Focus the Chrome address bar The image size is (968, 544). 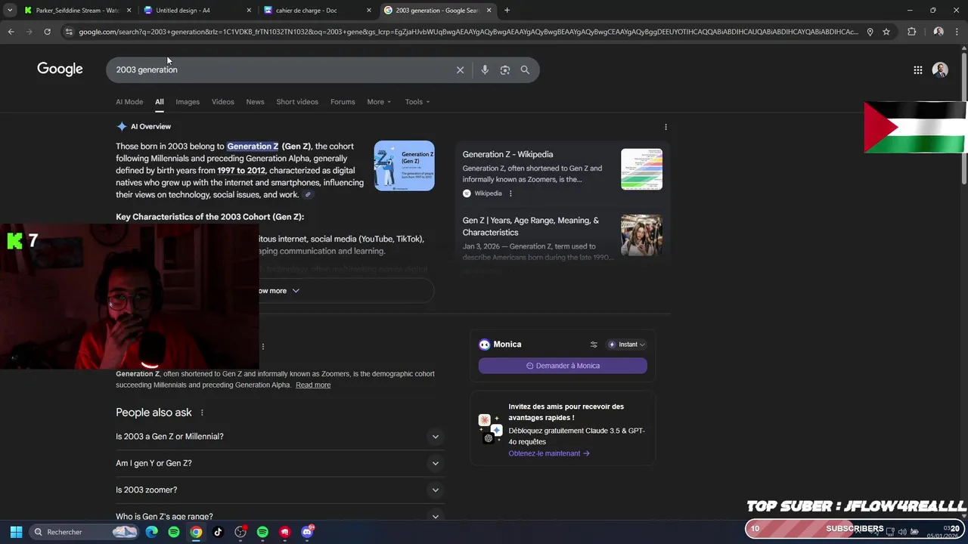pyautogui.click(x=469, y=32)
